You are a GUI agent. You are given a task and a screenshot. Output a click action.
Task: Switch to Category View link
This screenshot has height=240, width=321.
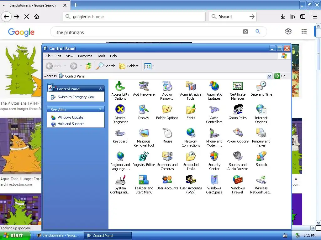(x=76, y=97)
